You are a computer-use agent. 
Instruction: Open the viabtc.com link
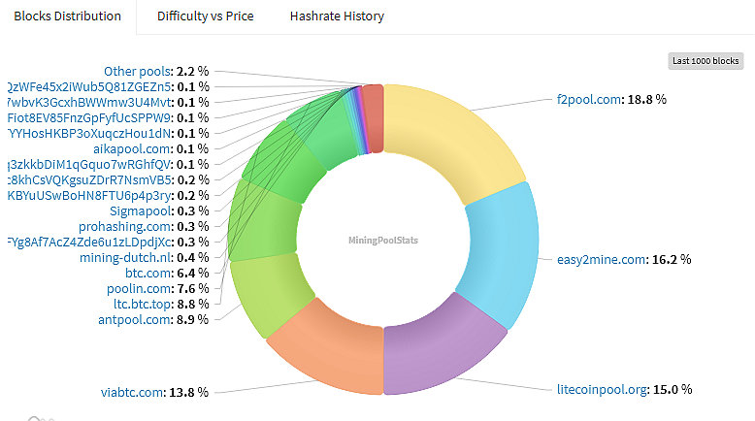[x=132, y=393]
